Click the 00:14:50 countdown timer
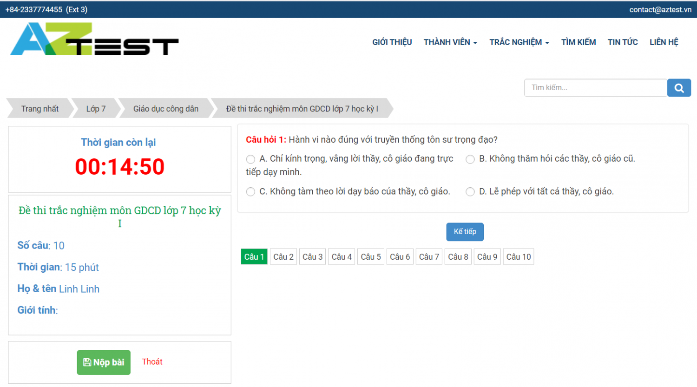 [120, 167]
